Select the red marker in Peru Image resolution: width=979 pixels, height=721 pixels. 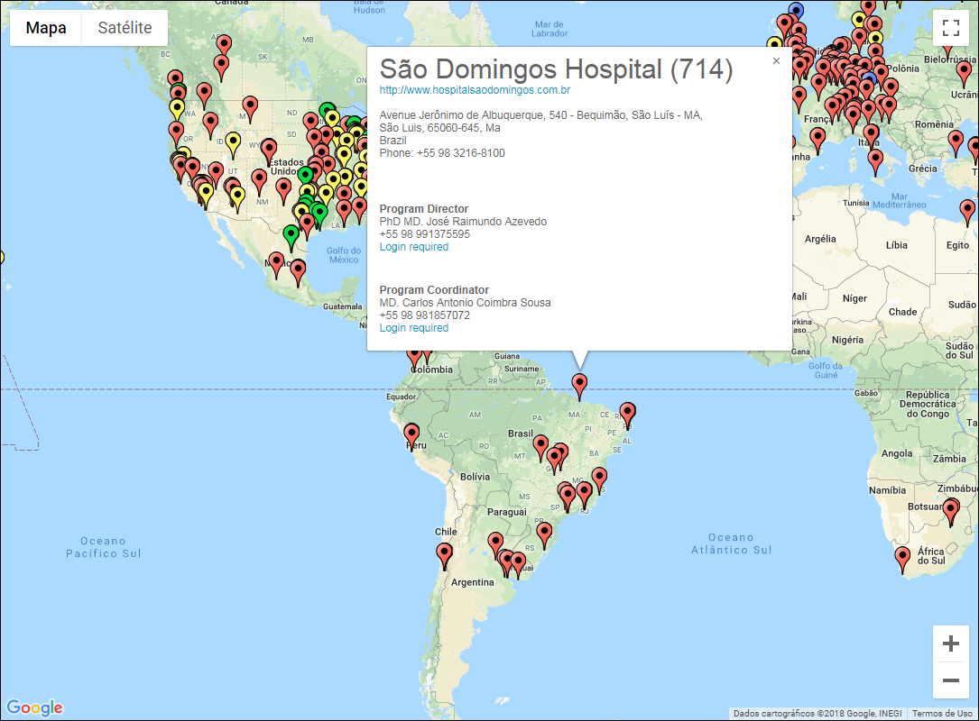pos(411,434)
